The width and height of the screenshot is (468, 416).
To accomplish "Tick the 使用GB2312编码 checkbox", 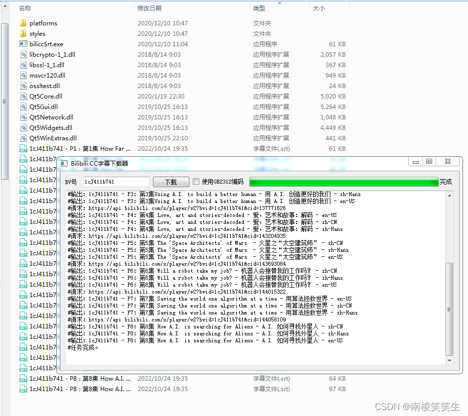I will pos(196,181).
